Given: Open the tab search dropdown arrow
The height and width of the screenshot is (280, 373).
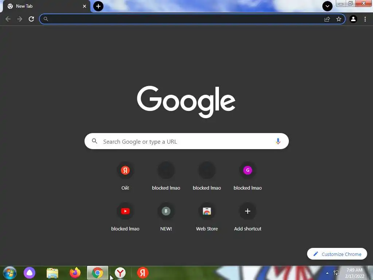Looking at the screenshot, I should tap(327, 6).
